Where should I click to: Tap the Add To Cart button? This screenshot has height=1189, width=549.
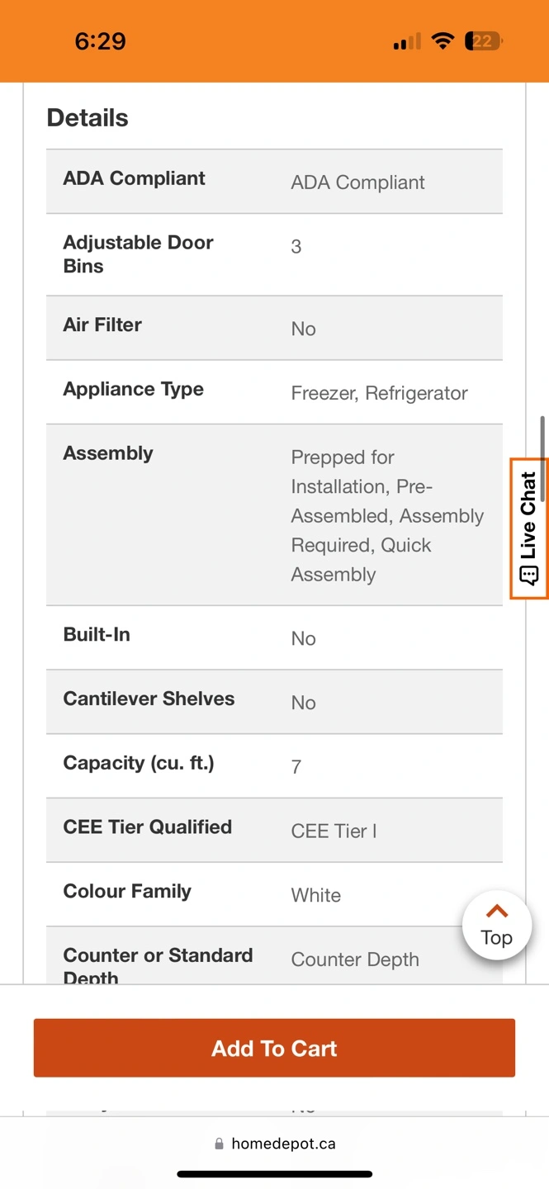point(274,1048)
